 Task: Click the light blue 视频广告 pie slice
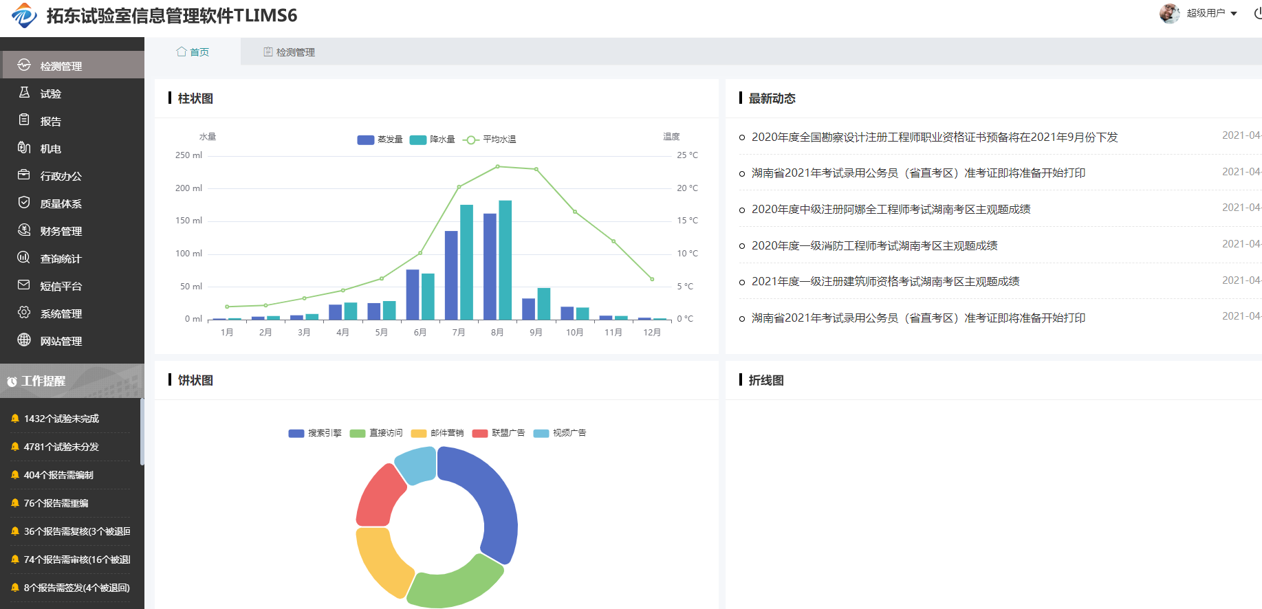418,463
